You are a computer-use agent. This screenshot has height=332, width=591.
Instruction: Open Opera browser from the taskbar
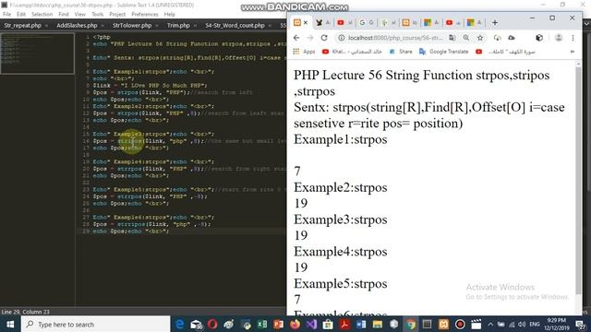pos(212,324)
